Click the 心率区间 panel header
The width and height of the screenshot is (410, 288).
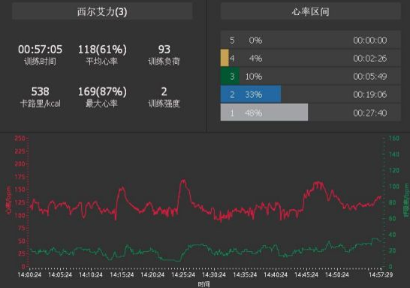click(310, 11)
